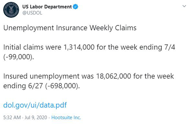Click the blue verified checkmark badge

pos(75,7)
